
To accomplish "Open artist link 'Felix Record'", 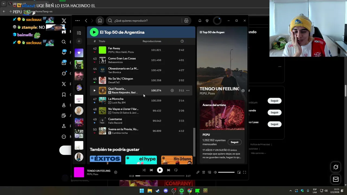I will tap(115, 123).
